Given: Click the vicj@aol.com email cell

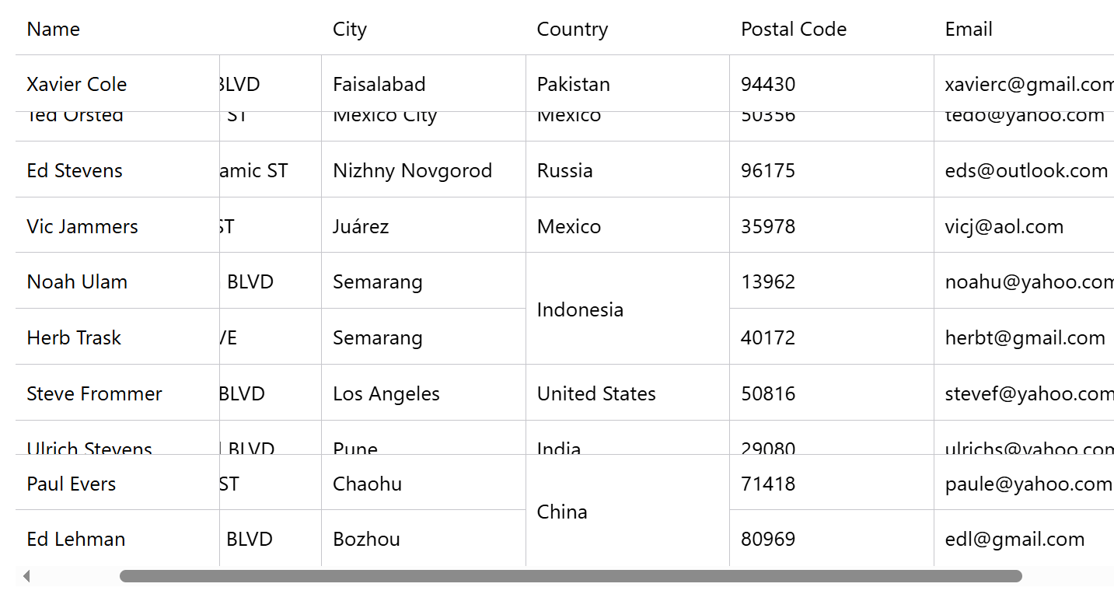Looking at the screenshot, I should pyautogui.click(x=1024, y=225).
